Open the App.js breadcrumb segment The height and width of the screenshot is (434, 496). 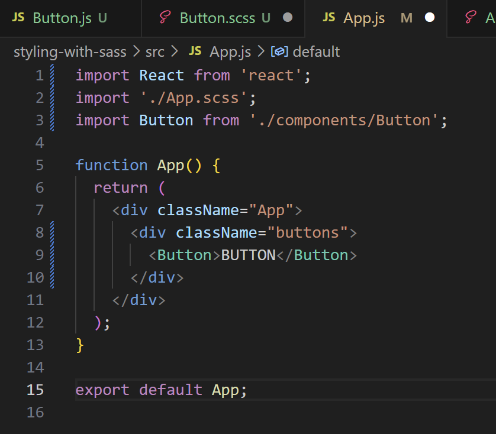[x=230, y=52]
